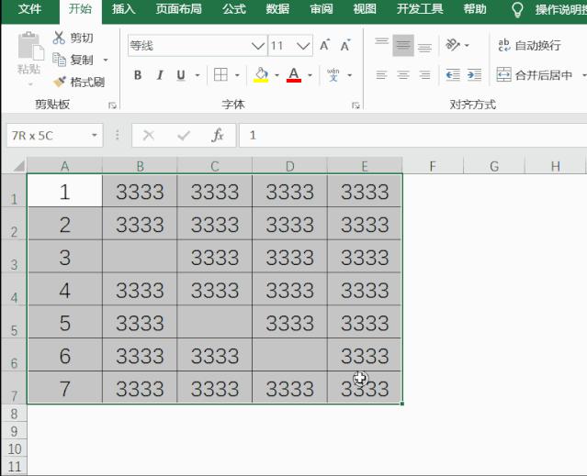This screenshot has width=587, height=476.
Task: Apply yellow fill color bucket
Action: point(261,75)
